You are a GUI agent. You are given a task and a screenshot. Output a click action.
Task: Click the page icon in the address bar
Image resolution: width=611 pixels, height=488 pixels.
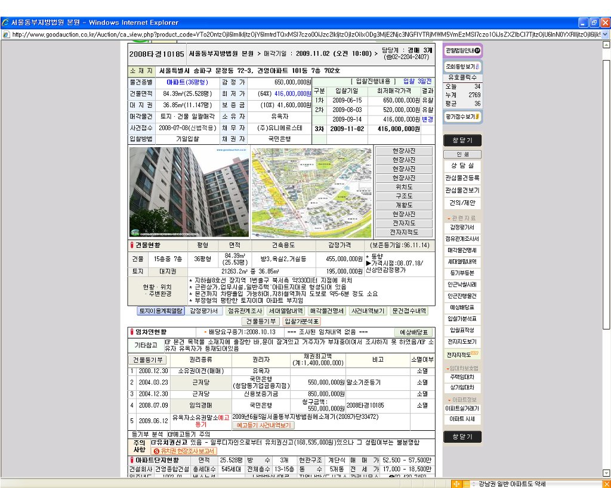pos(6,35)
